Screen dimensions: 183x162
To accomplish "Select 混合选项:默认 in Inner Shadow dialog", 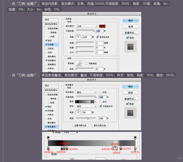I will (51, 24).
